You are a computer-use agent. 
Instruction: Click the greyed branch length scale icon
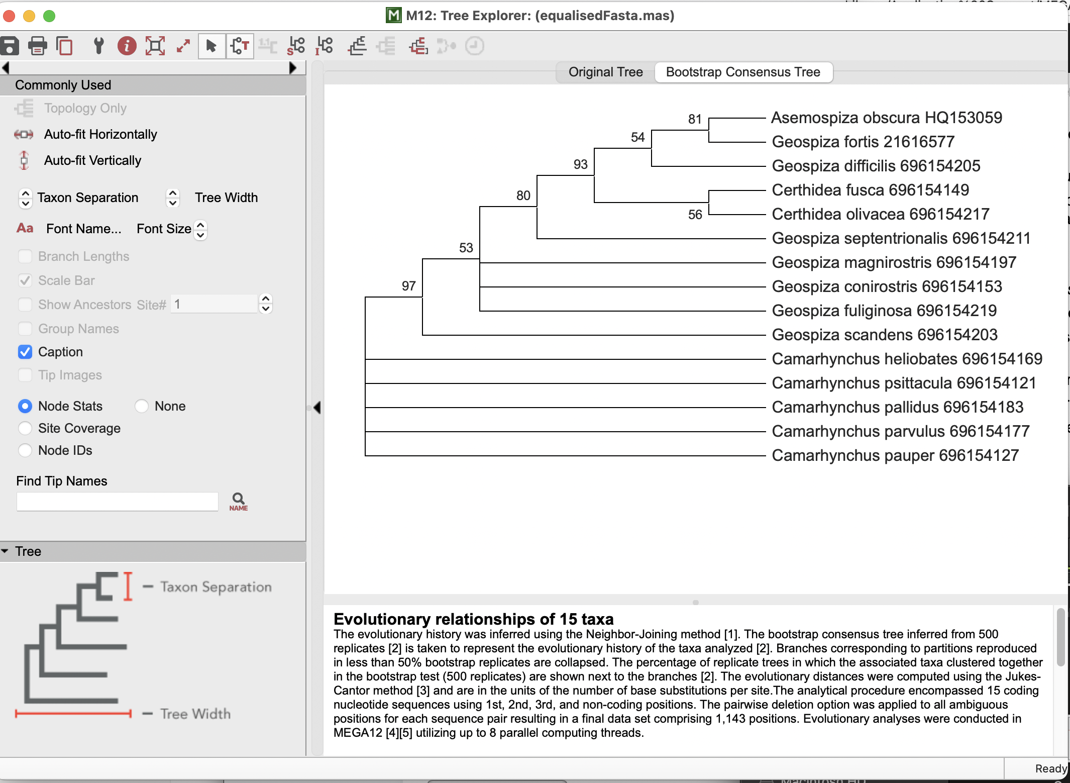click(x=268, y=46)
